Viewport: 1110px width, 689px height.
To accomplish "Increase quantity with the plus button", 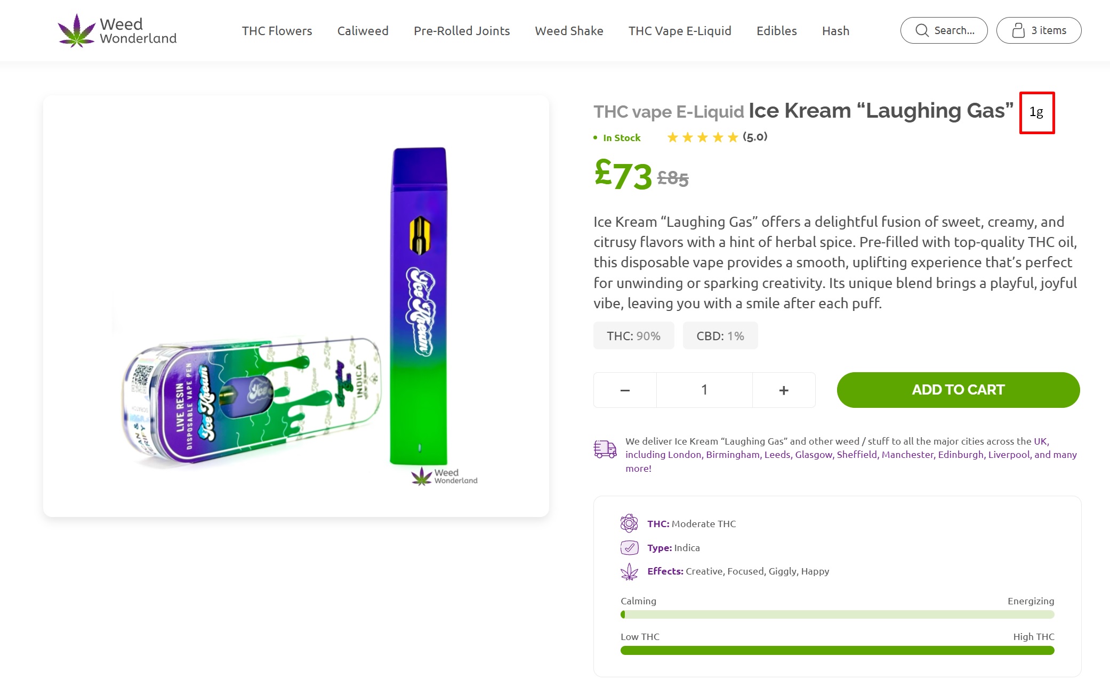I will (784, 390).
